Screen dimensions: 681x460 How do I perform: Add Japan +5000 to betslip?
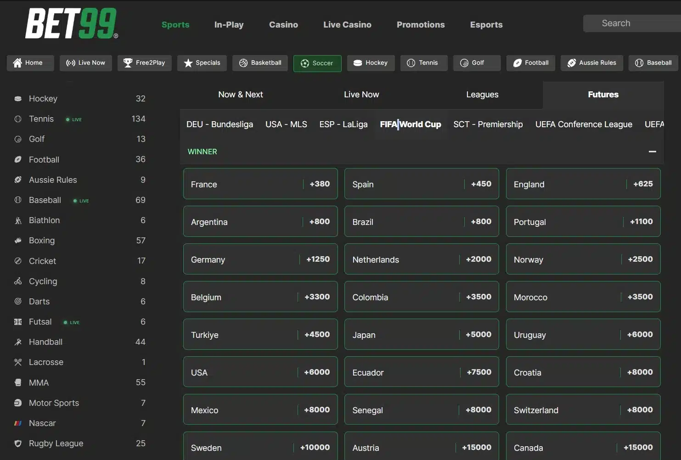coord(422,334)
